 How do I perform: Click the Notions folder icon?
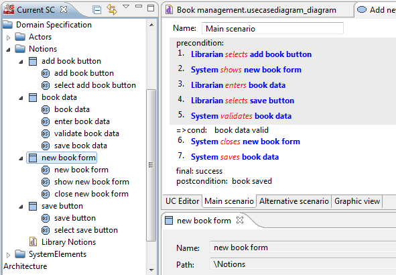click(20, 49)
